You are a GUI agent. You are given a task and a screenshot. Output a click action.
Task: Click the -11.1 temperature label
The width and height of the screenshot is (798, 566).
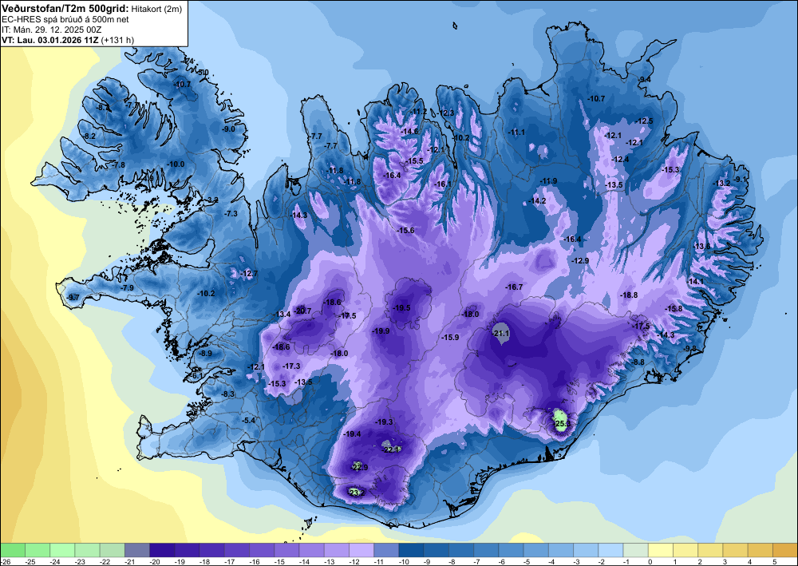516,133
